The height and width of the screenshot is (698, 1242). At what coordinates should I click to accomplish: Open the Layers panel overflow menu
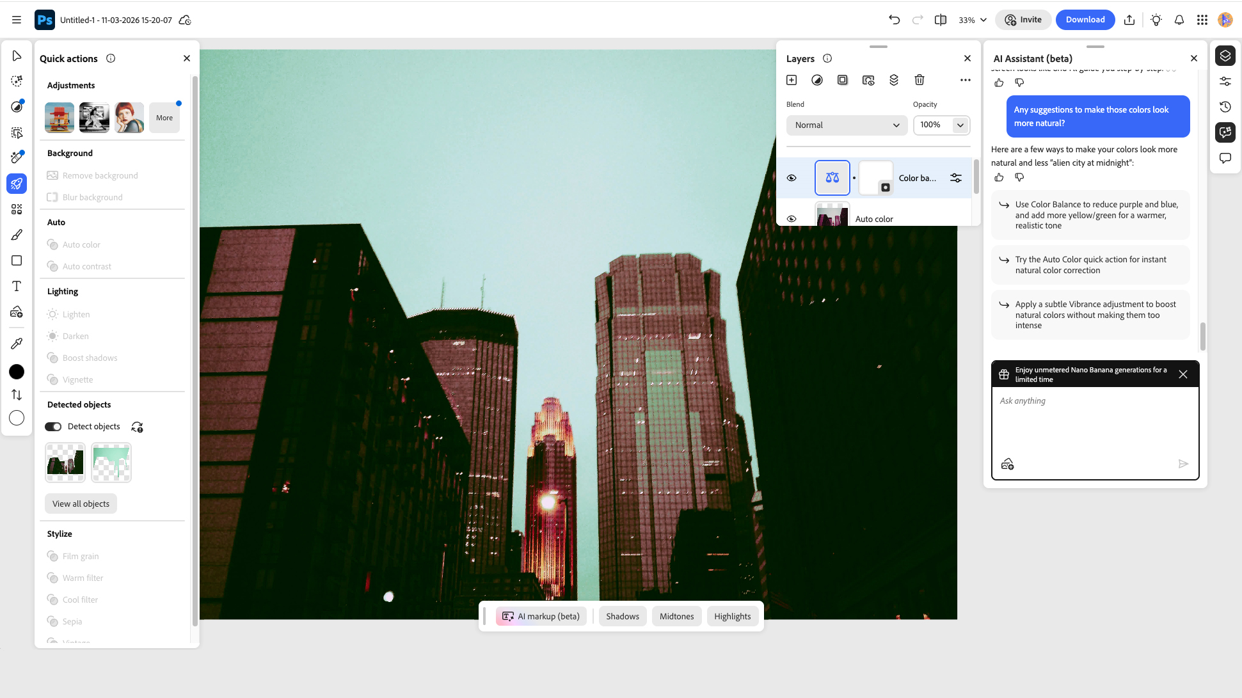(x=965, y=80)
